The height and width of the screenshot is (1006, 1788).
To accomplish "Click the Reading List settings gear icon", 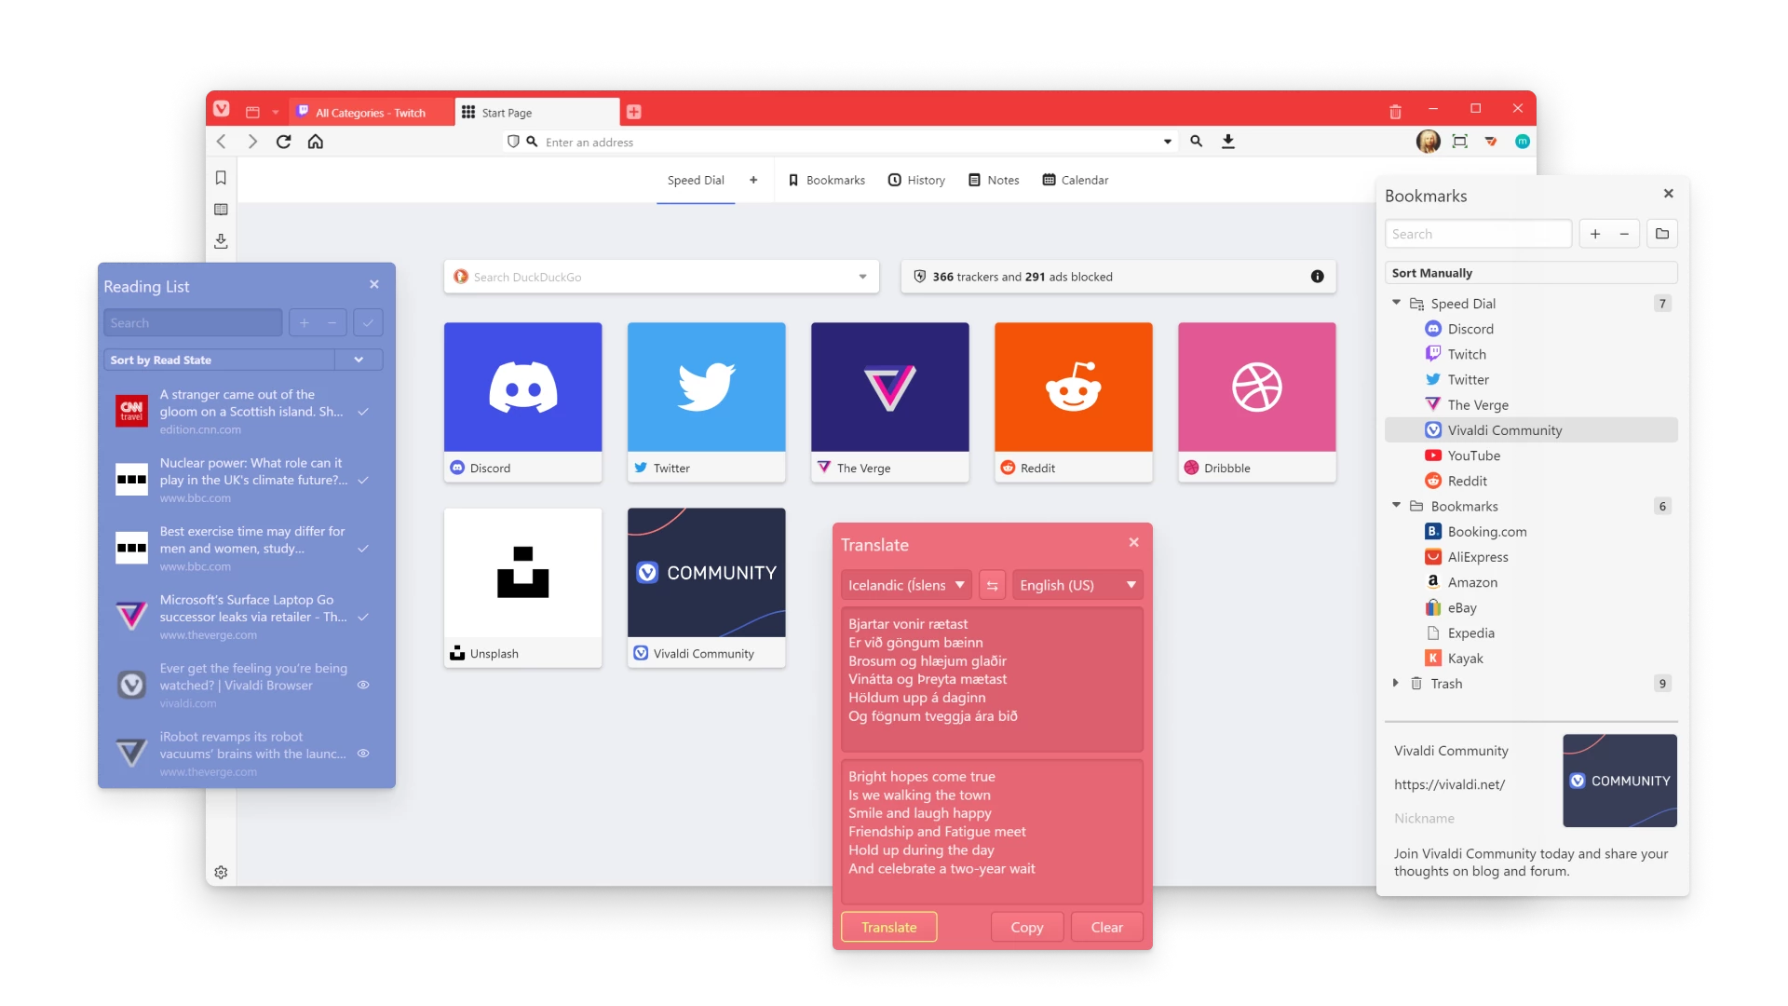I will tap(220, 871).
